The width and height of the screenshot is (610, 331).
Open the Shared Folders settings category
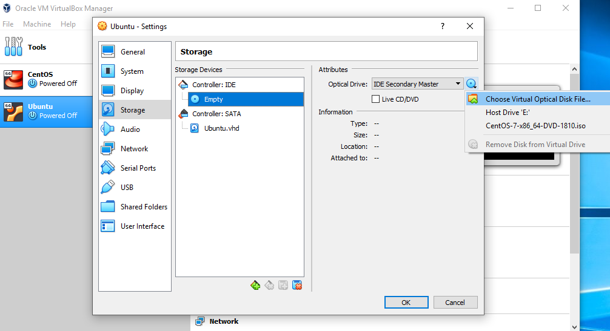(135, 207)
